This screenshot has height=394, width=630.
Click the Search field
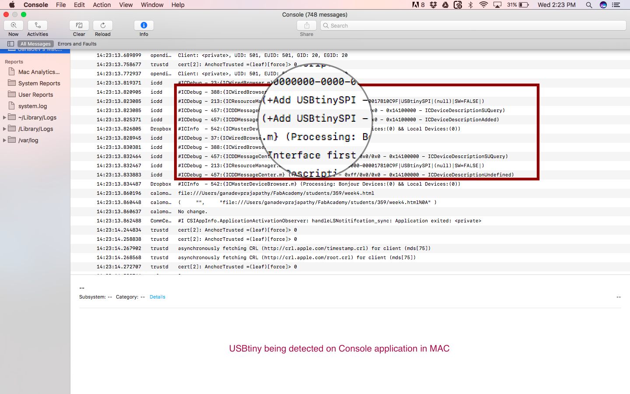coord(473,25)
